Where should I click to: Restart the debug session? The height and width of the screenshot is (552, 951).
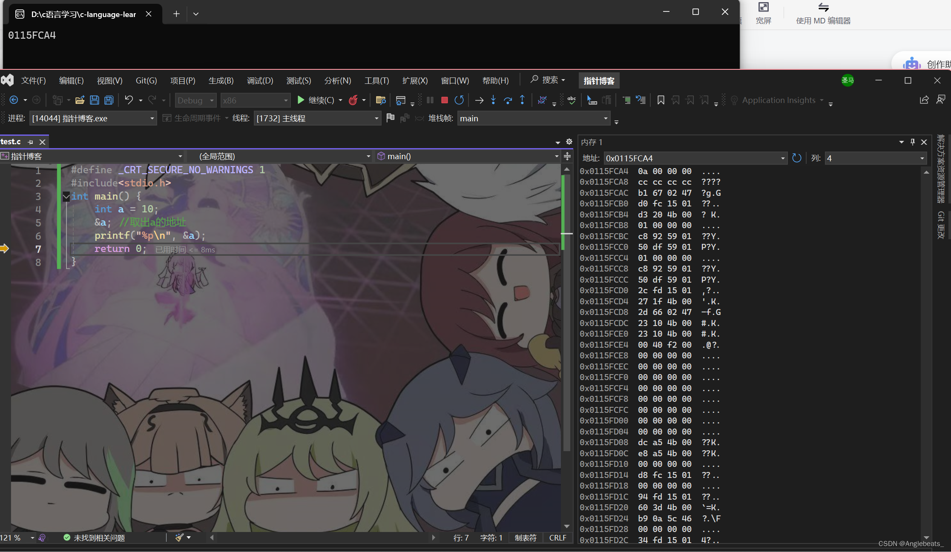coord(459,100)
